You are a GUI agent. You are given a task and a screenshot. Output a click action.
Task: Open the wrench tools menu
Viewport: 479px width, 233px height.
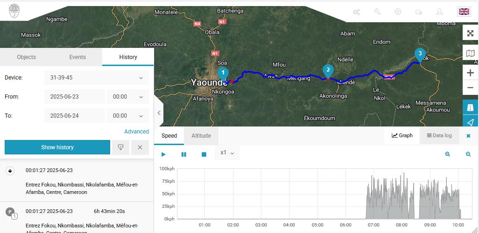[377, 12]
